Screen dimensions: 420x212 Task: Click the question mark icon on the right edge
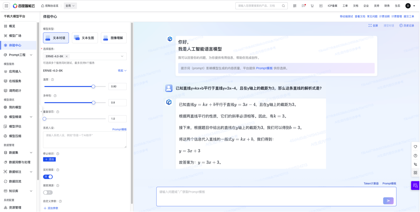click(x=415, y=155)
